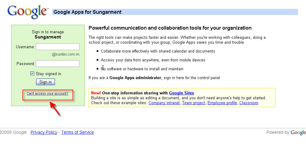Open the Terms of Service link

pyautogui.click(x=77, y=132)
